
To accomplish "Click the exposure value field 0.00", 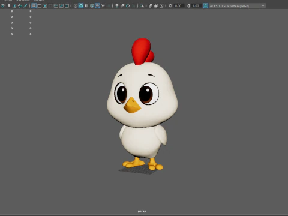I will 179,6.
